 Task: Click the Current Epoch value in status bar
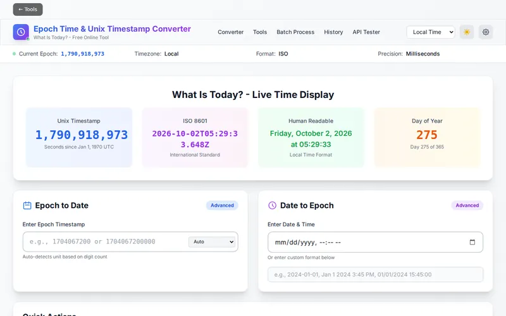pos(83,54)
